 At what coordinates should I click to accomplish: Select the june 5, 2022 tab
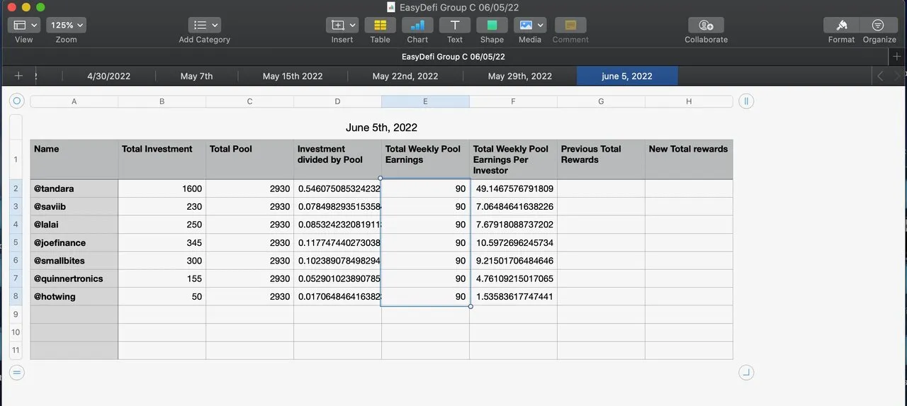(x=627, y=76)
